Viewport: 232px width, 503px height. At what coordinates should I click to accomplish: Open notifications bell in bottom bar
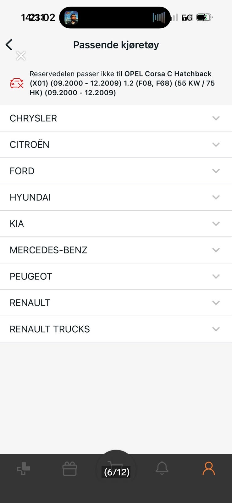point(162,468)
